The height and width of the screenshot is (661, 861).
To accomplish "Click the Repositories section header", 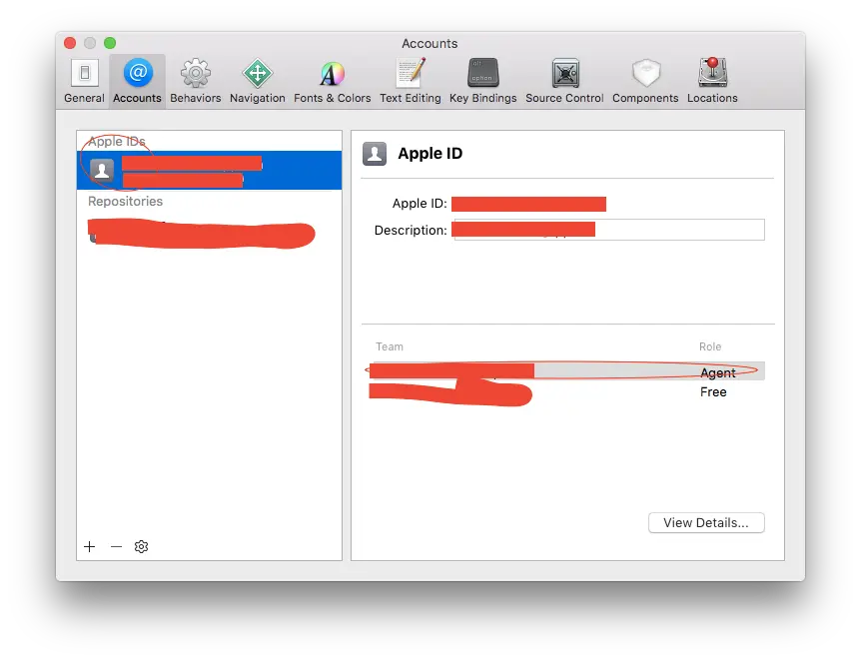I will pyautogui.click(x=125, y=202).
